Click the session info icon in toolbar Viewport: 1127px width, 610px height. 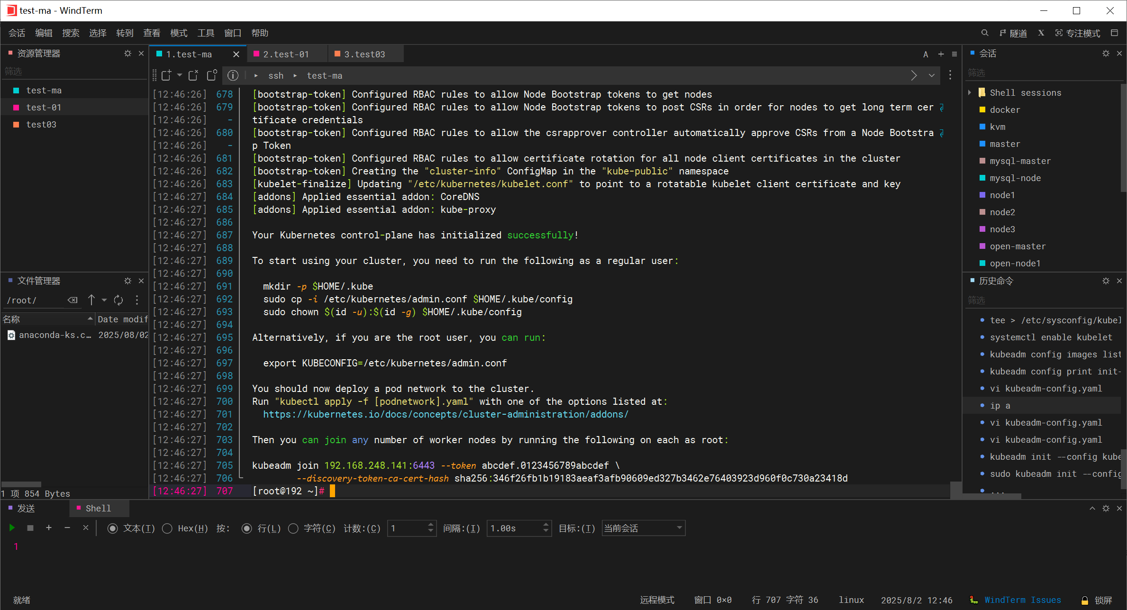(233, 75)
